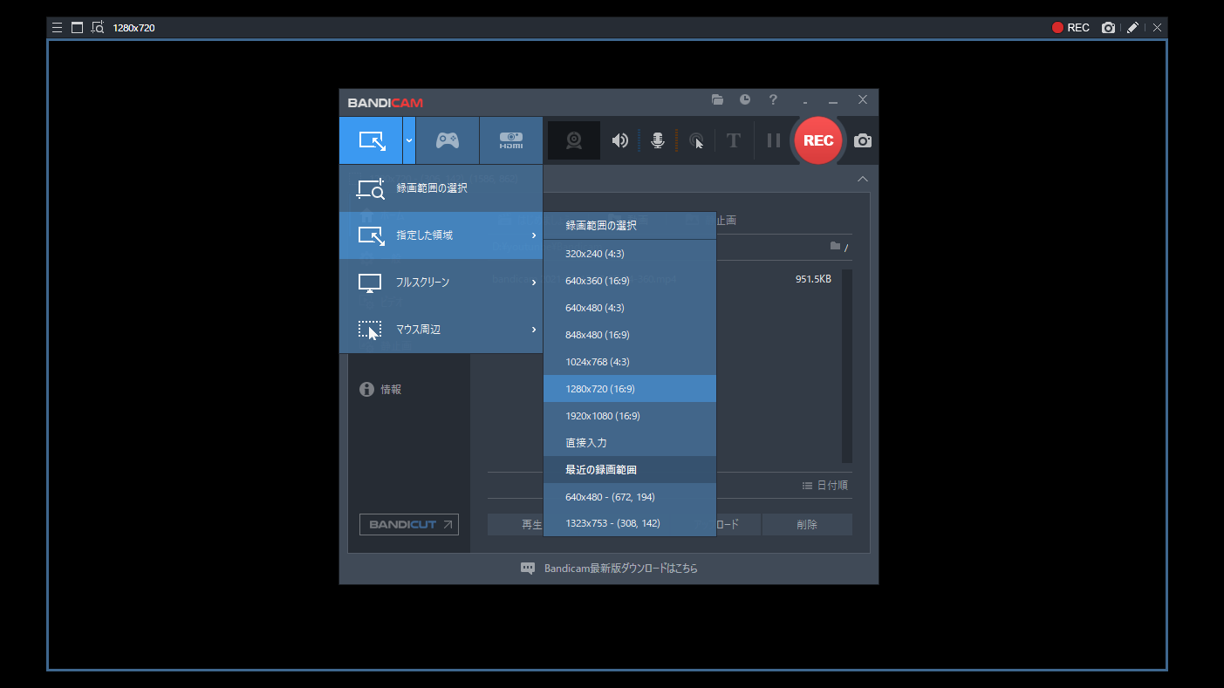
Task: Click the text overlay T icon
Action: coord(734,140)
